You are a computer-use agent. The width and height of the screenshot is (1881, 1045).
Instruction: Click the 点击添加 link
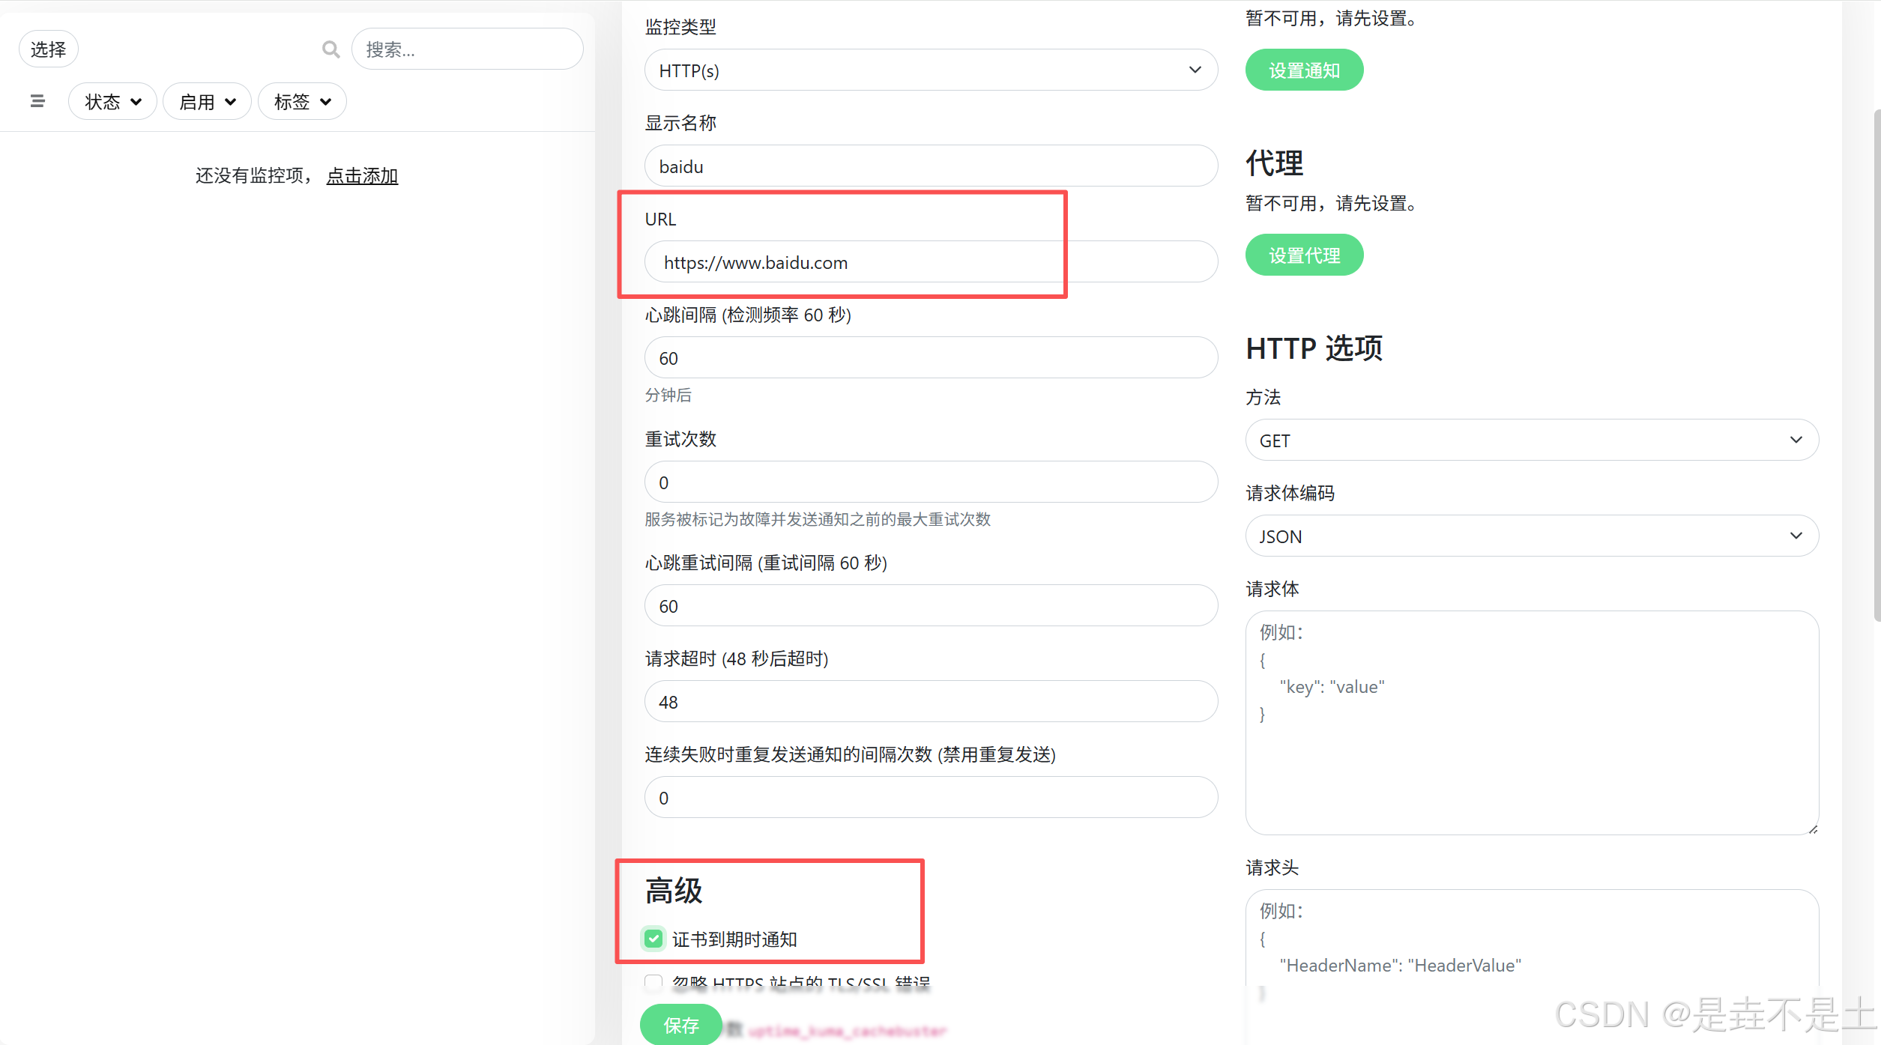coord(362,175)
